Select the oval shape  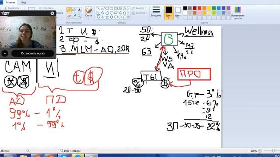click(x=107, y=9)
